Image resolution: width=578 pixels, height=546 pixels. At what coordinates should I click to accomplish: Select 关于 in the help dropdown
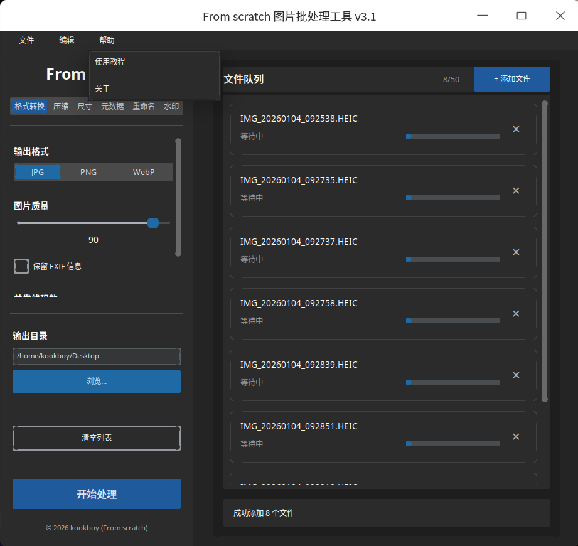[x=102, y=88]
